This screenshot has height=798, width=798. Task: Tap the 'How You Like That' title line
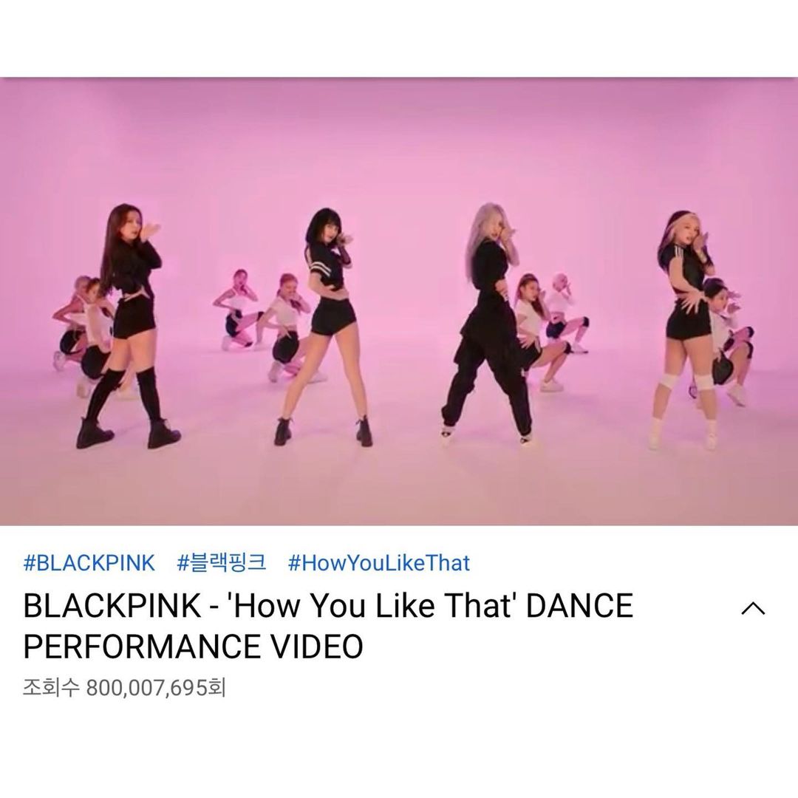(x=328, y=605)
